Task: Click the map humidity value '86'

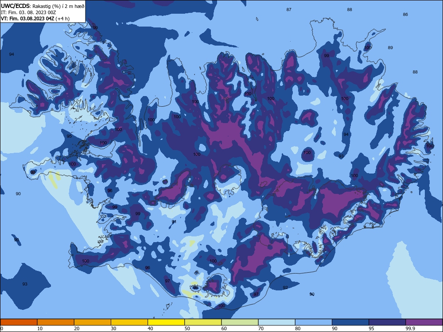Action: click(405, 15)
